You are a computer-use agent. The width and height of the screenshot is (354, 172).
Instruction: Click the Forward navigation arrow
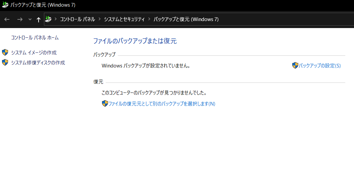point(20,20)
